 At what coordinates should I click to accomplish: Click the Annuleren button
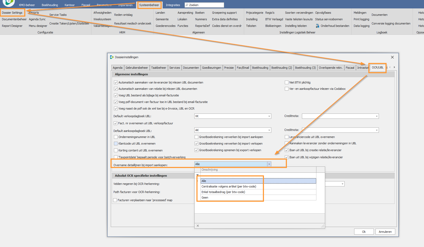[x=385, y=232]
